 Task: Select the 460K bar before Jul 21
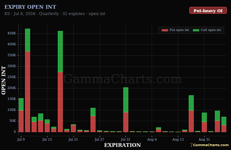pyautogui.click(x=60, y=82)
